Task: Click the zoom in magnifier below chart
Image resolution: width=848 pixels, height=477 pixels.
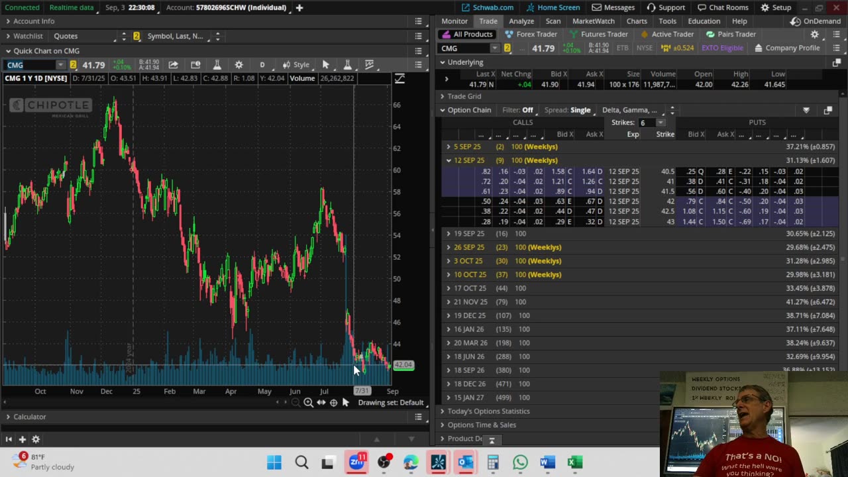Action: click(308, 403)
